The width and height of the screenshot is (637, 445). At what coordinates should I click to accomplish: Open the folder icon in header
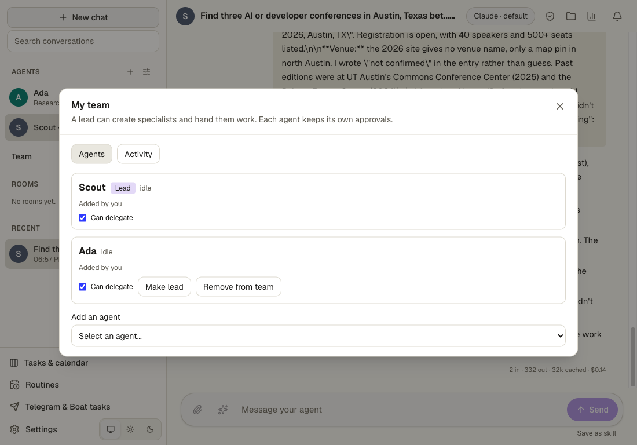click(571, 16)
